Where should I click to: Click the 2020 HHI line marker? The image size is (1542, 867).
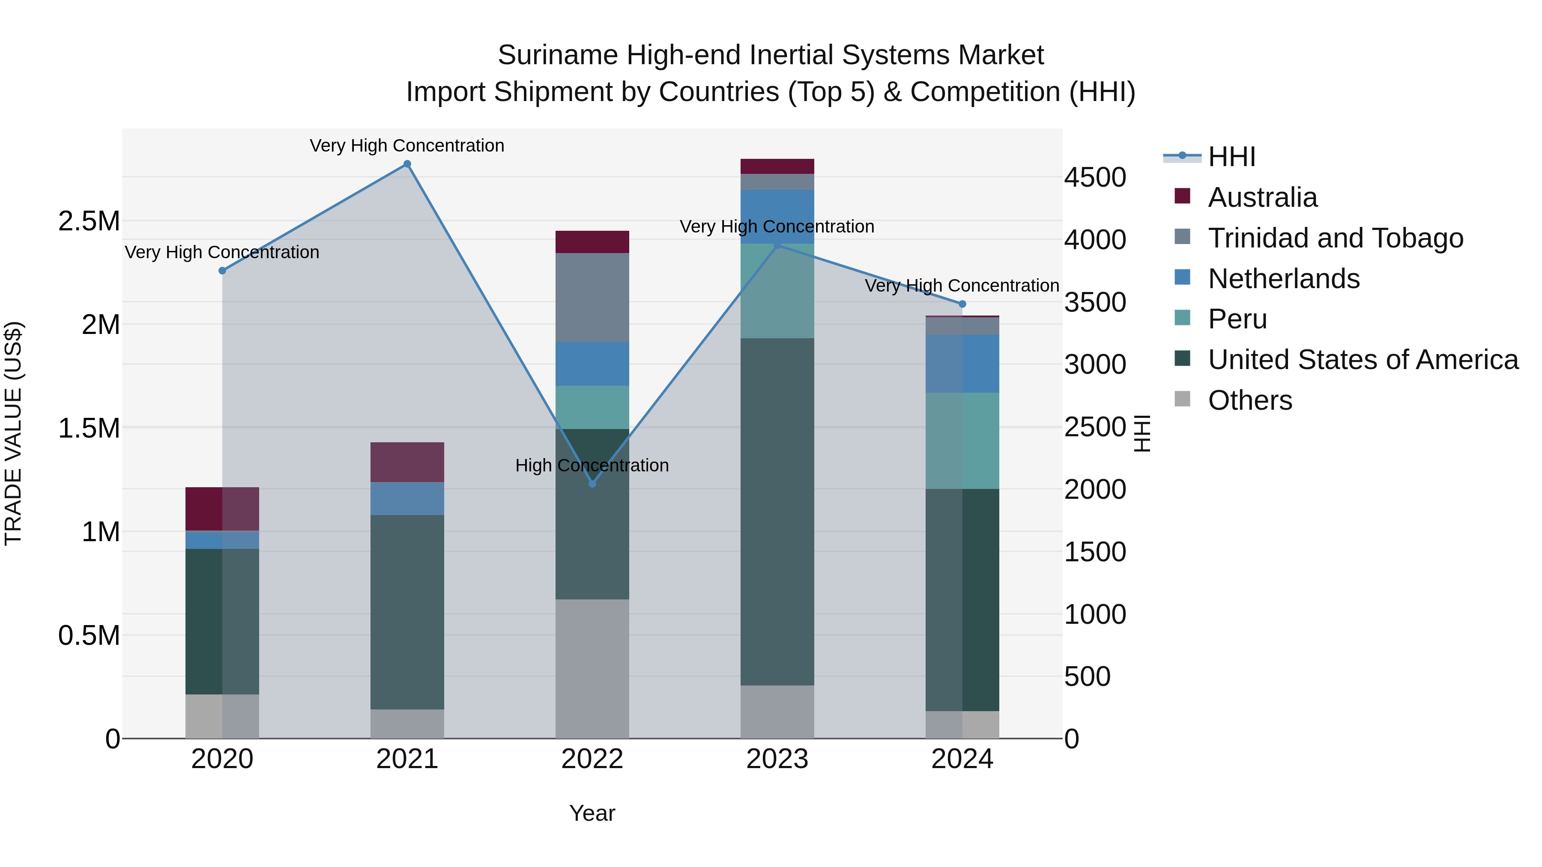click(x=222, y=271)
